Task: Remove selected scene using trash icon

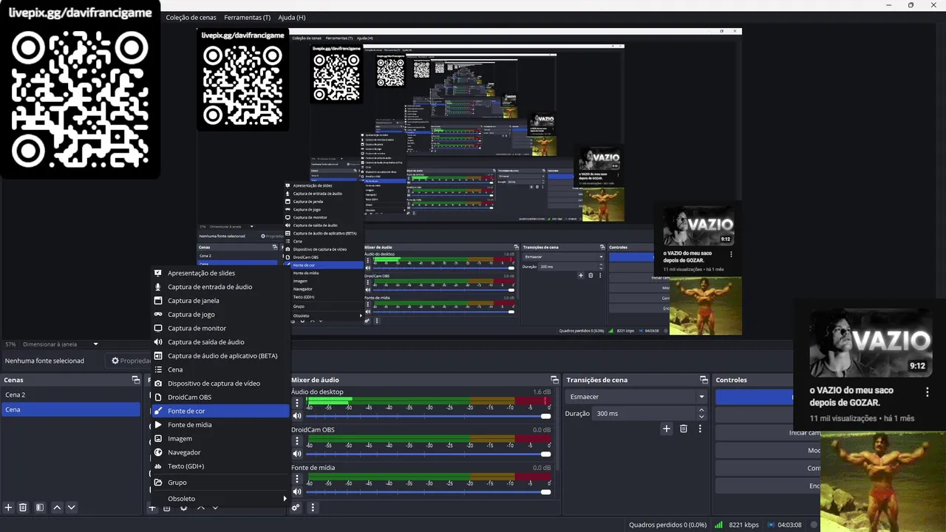Action: tap(23, 508)
